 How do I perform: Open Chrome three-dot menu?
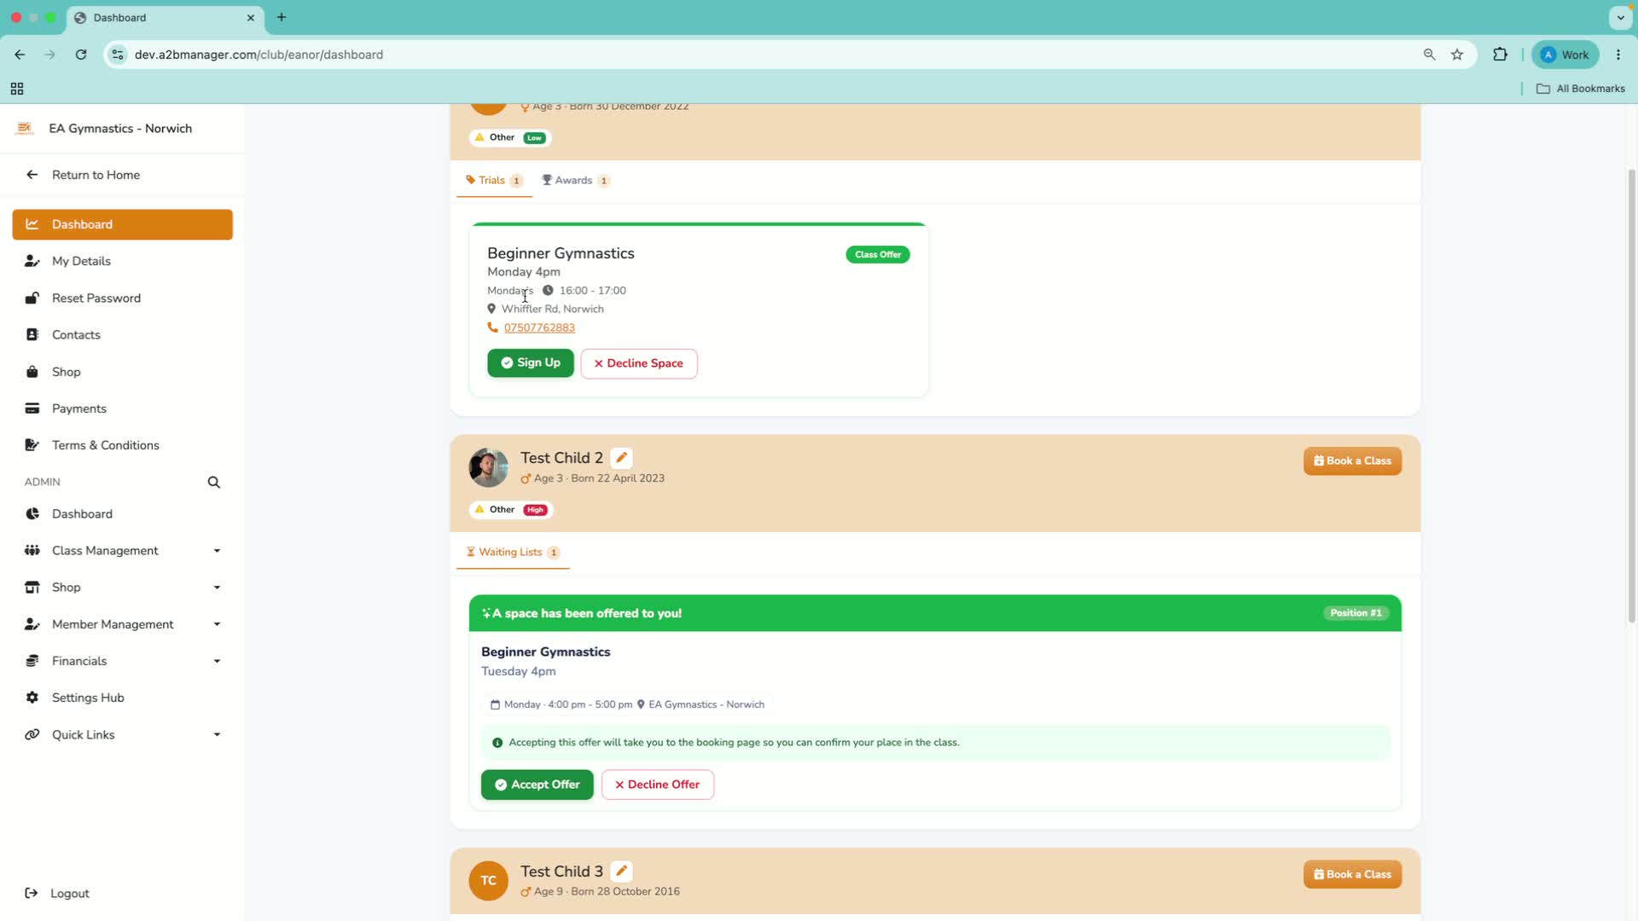[x=1618, y=55]
